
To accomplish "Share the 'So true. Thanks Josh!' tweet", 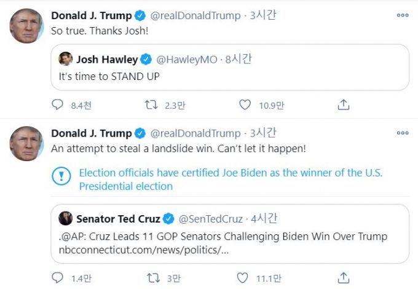I will pyautogui.click(x=344, y=105).
